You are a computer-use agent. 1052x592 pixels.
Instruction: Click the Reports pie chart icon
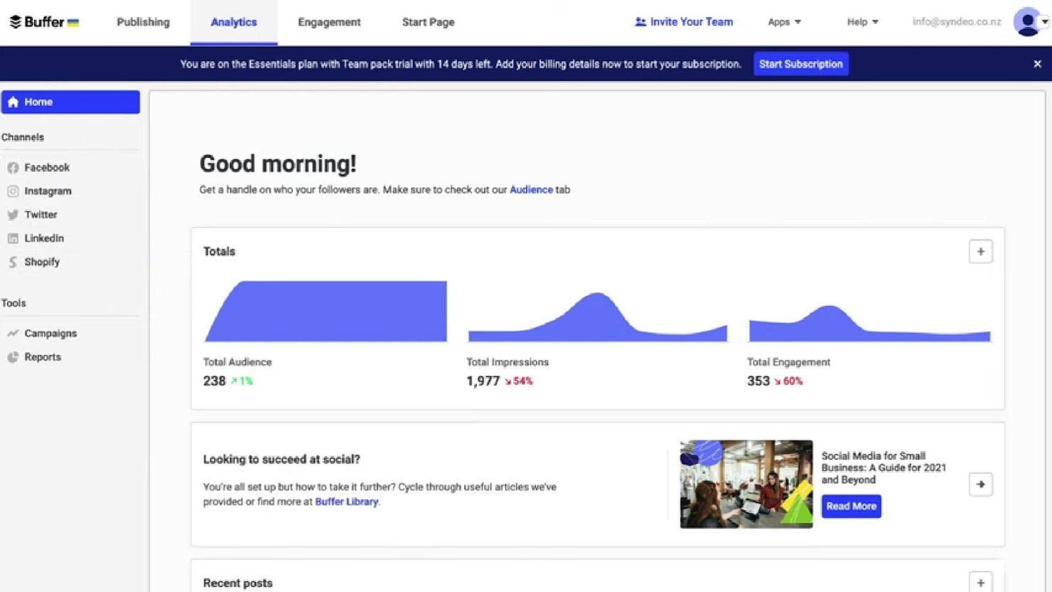13,357
